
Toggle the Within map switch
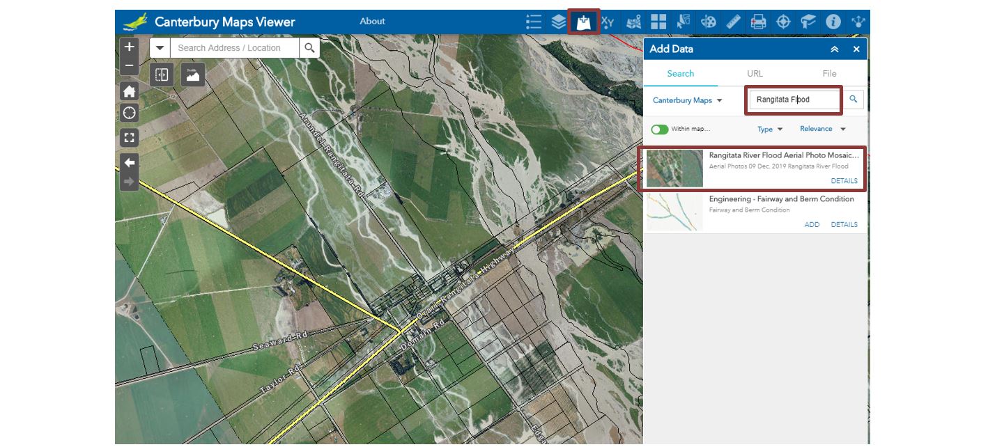pos(659,130)
